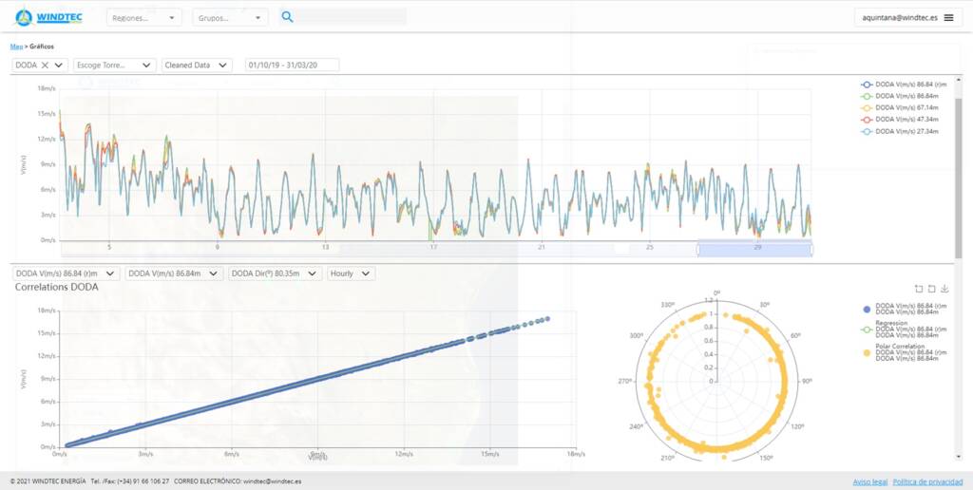Click the zoom area icon above the correlation legend
Image resolution: width=973 pixels, height=490 pixels.
(x=918, y=289)
